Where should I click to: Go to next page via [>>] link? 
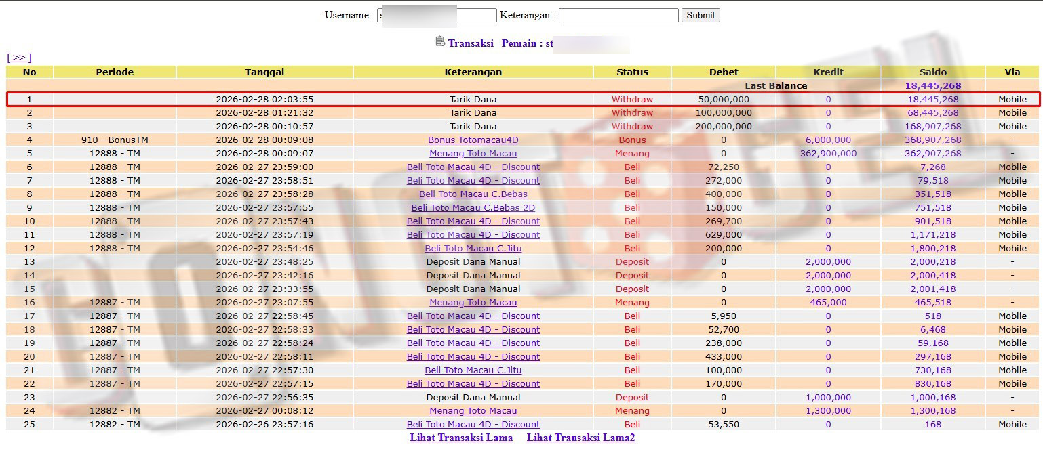(x=19, y=58)
